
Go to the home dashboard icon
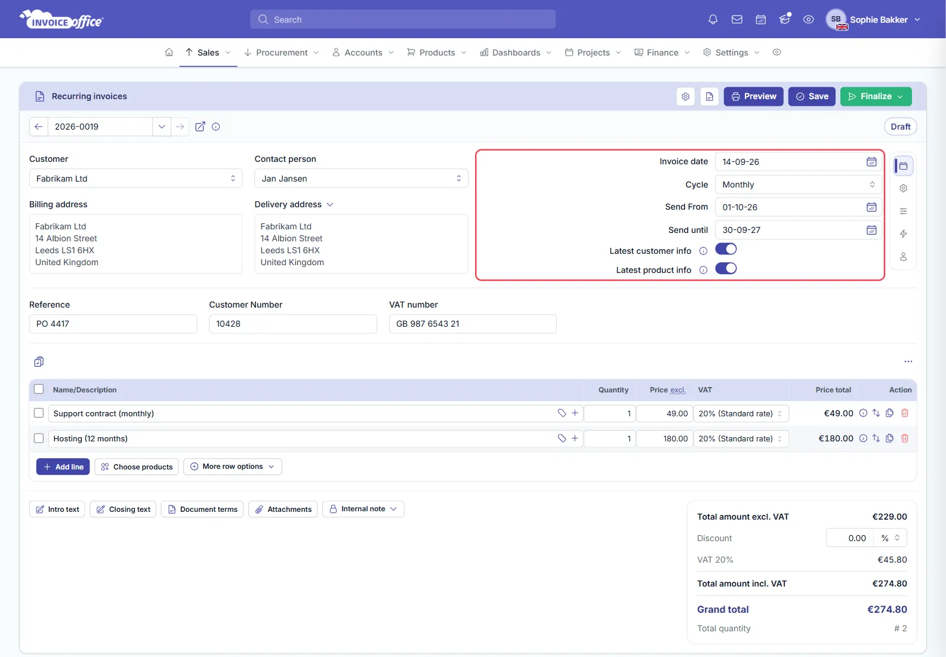point(169,53)
